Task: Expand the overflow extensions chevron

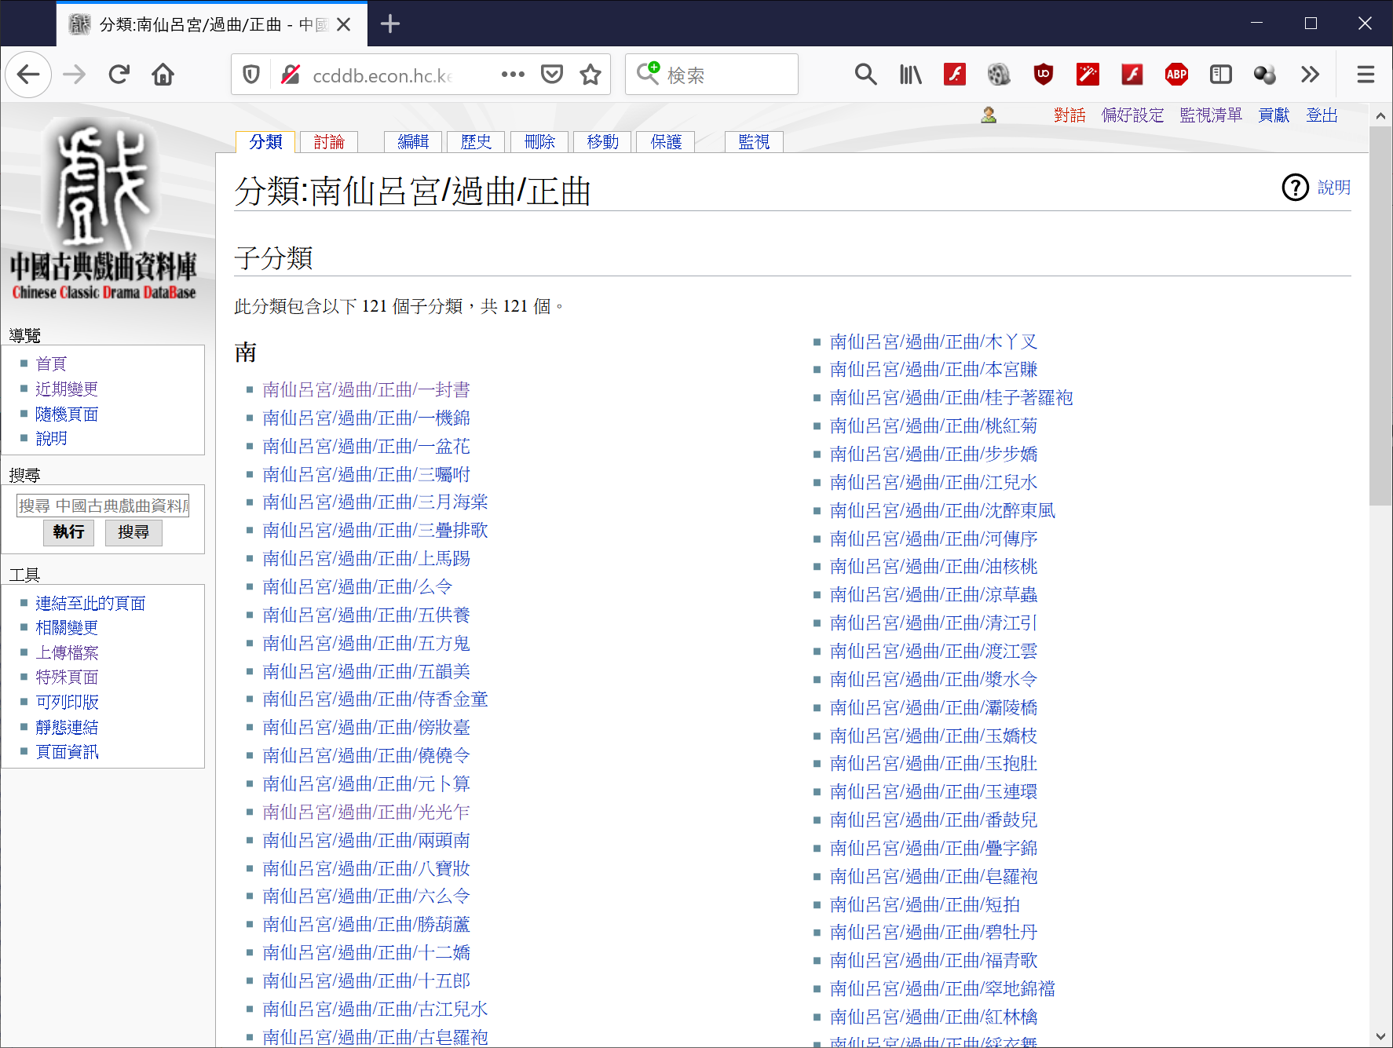Action: point(1310,75)
